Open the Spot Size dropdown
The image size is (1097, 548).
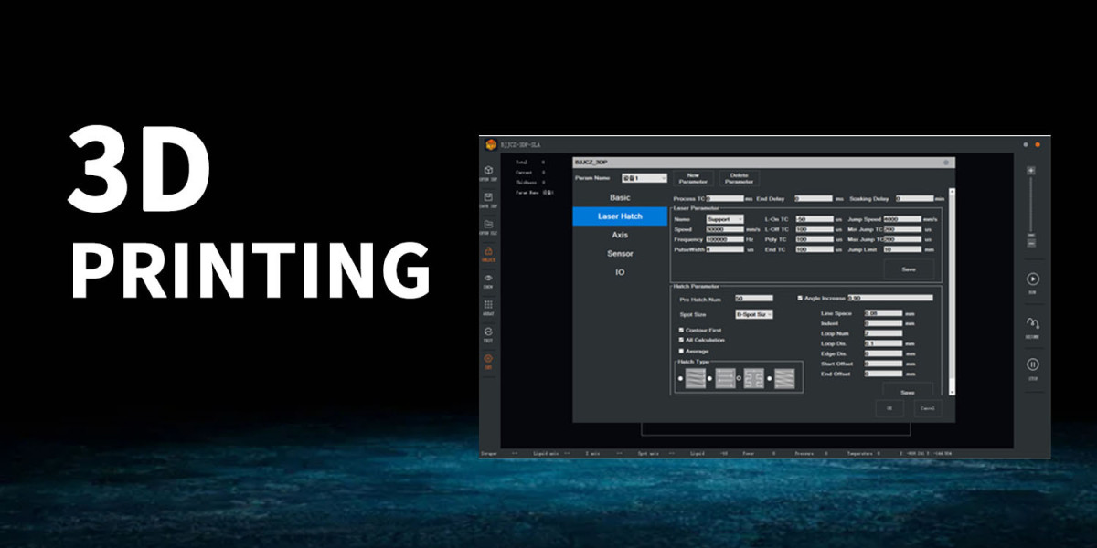pyautogui.click(x=754, y=314)
